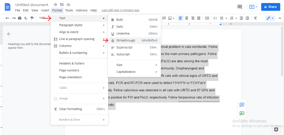Expand the Paragraph styles submenu

(79, 25)
